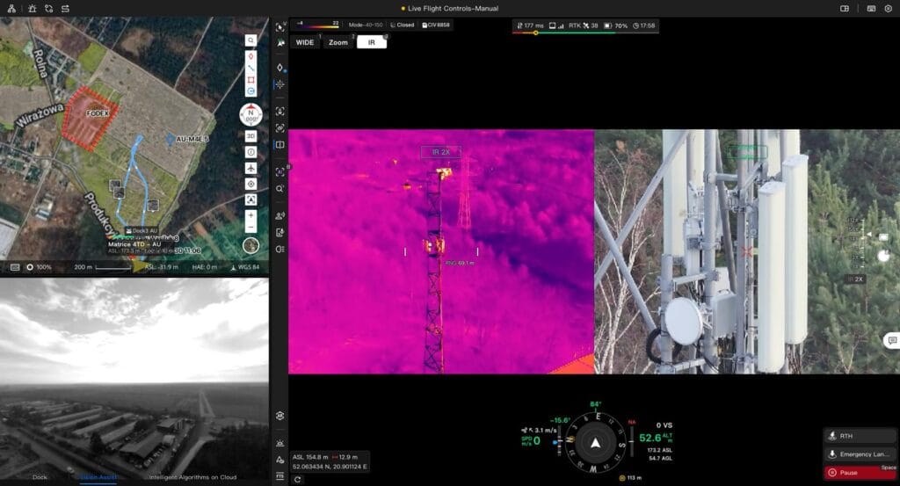
Task: Switch to the Zoom camera tab
Action: pyautogui.click(x=338, y=42)
